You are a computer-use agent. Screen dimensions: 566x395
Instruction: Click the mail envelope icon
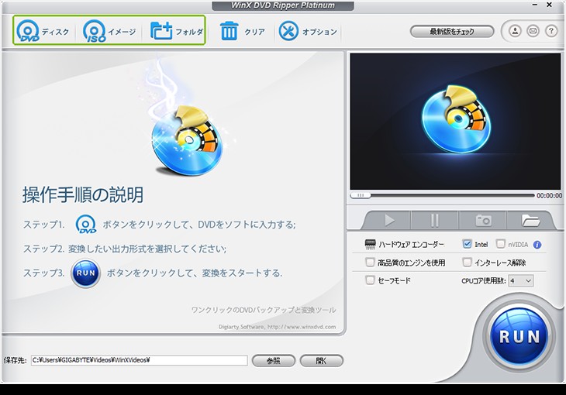coord(533,31)
